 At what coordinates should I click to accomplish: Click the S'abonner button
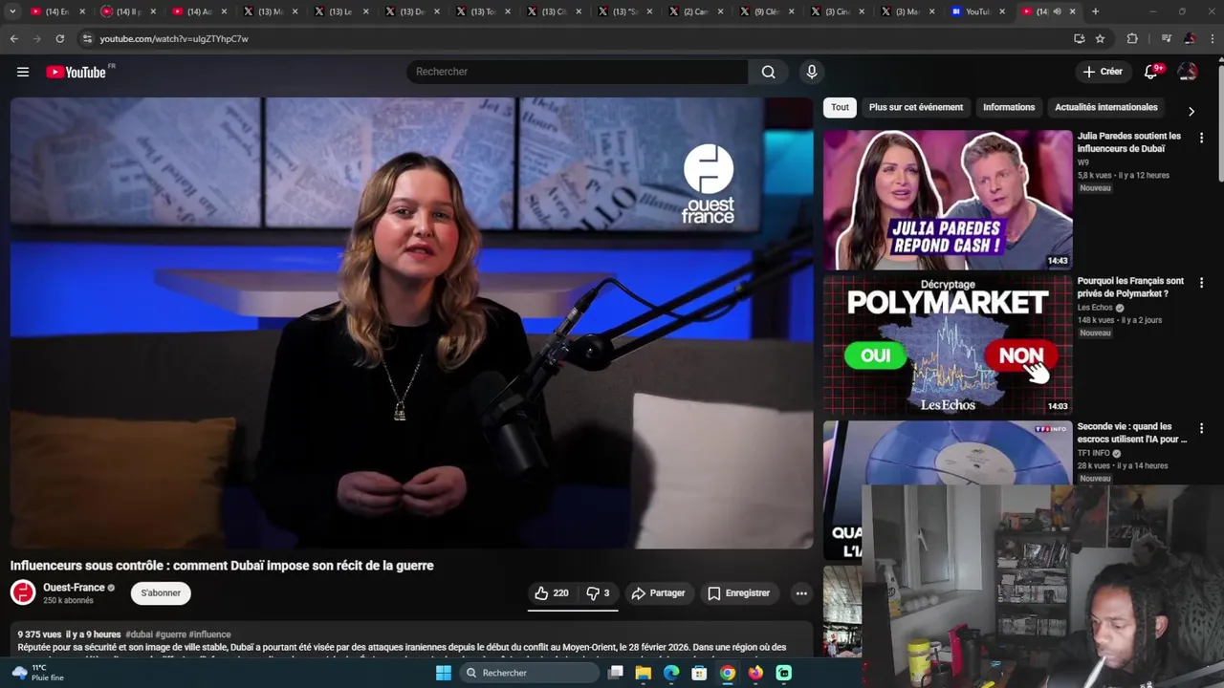click(161, 593)
